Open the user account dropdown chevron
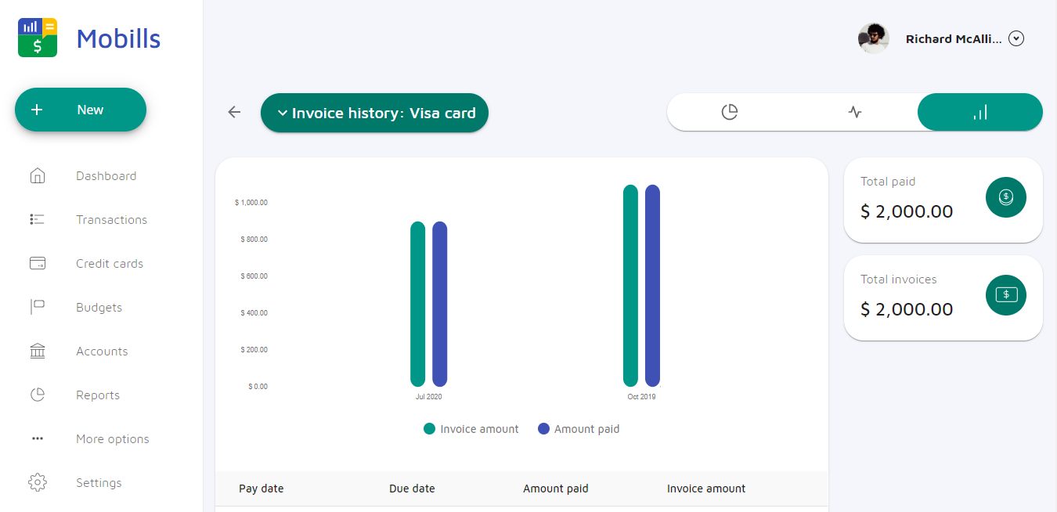Viewport: 1057px width, 512px height. (1016, 38)
